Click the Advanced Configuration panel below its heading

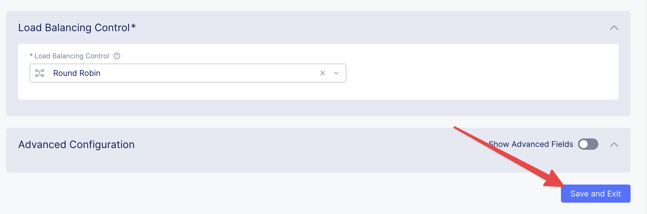tap(226, 163)
